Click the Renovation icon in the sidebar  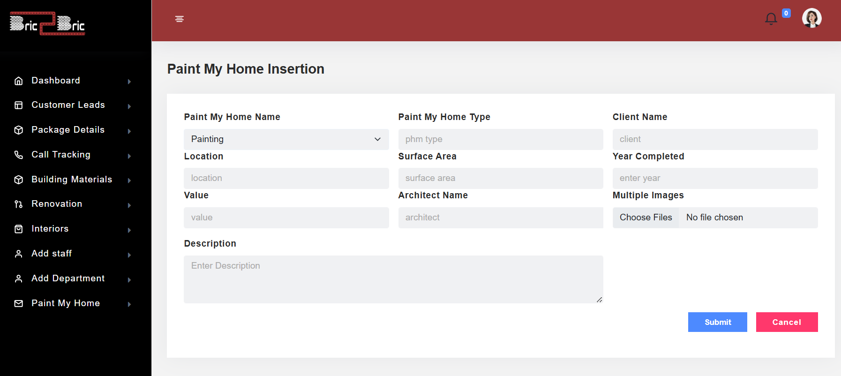[19, 204]
